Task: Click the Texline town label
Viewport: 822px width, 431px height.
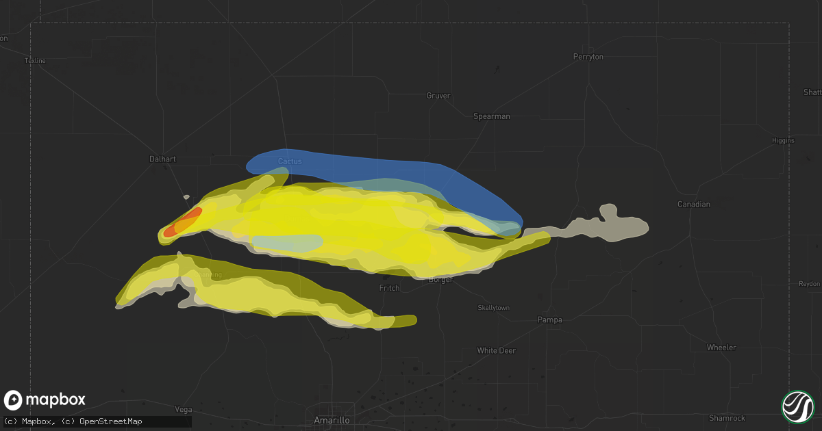Action: (35, 61)
